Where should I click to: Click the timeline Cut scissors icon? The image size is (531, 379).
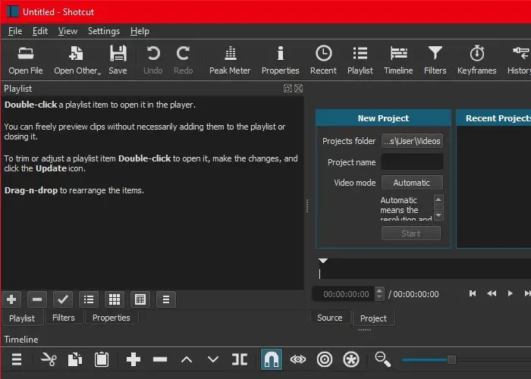pyautogui.click(x=49, y=359)
